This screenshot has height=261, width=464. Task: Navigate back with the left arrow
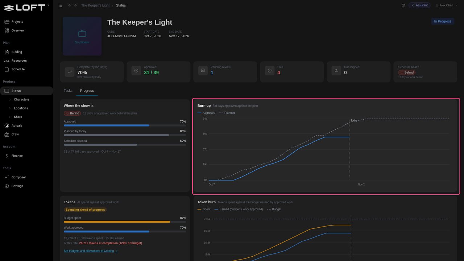click(x=70, y=5)
